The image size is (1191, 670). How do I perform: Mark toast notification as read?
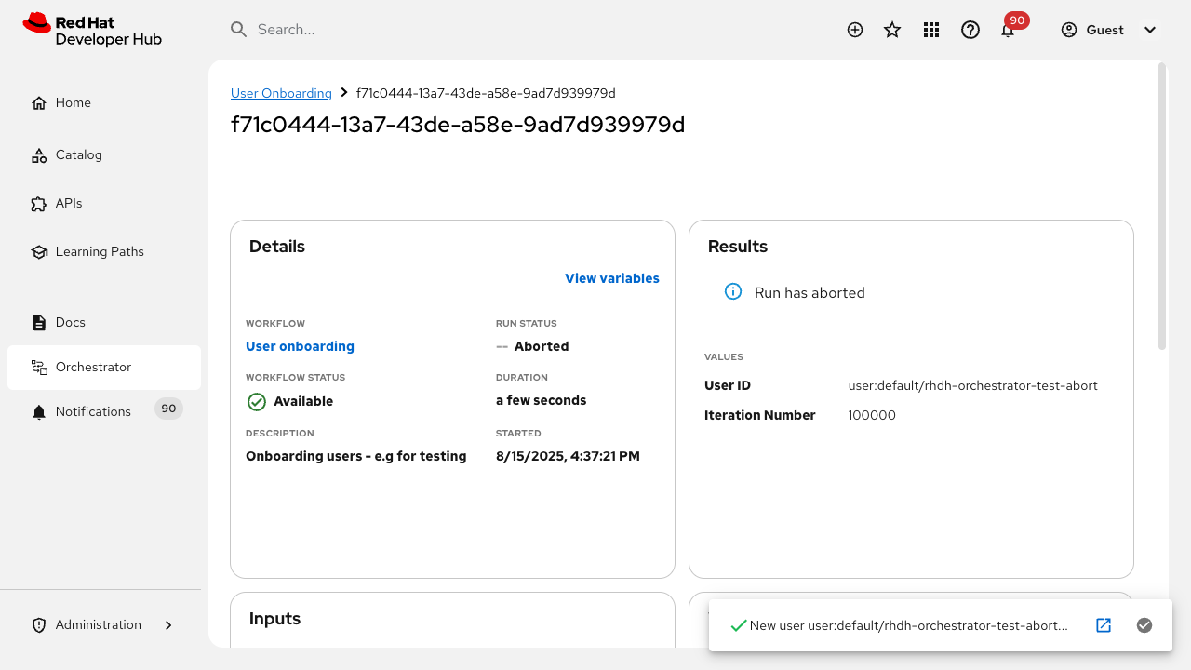(1144, 625)
